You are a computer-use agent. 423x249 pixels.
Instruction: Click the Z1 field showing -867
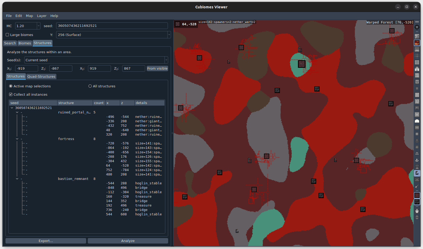(x=61, y=68)
